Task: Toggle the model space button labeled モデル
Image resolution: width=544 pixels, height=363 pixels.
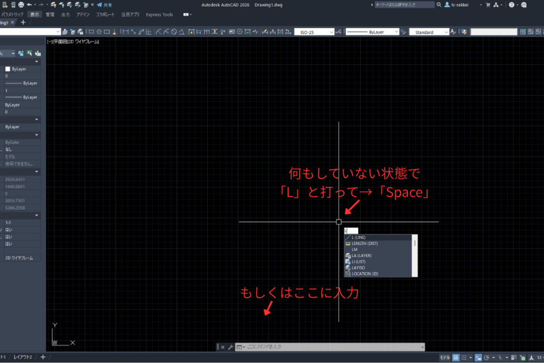Action: tap(445, 358)
